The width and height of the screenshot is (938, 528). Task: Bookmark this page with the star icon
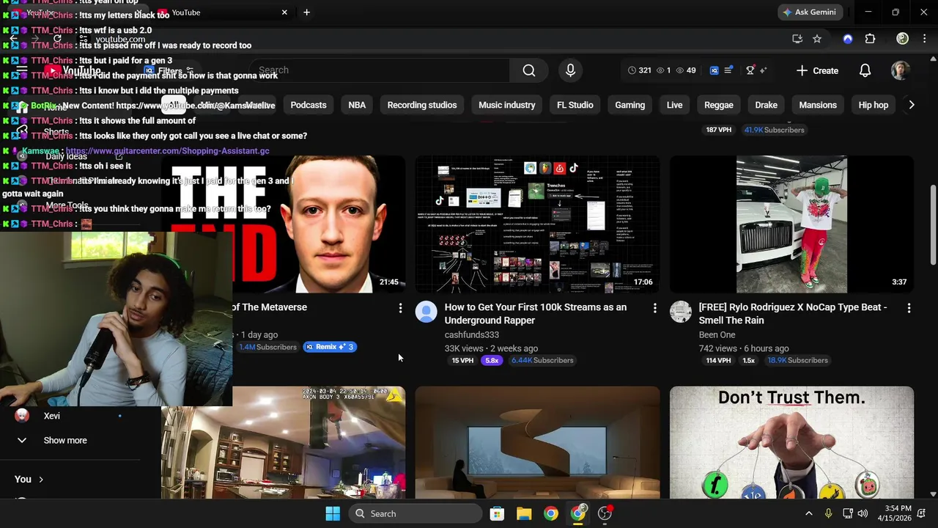(x=817, y=39)
